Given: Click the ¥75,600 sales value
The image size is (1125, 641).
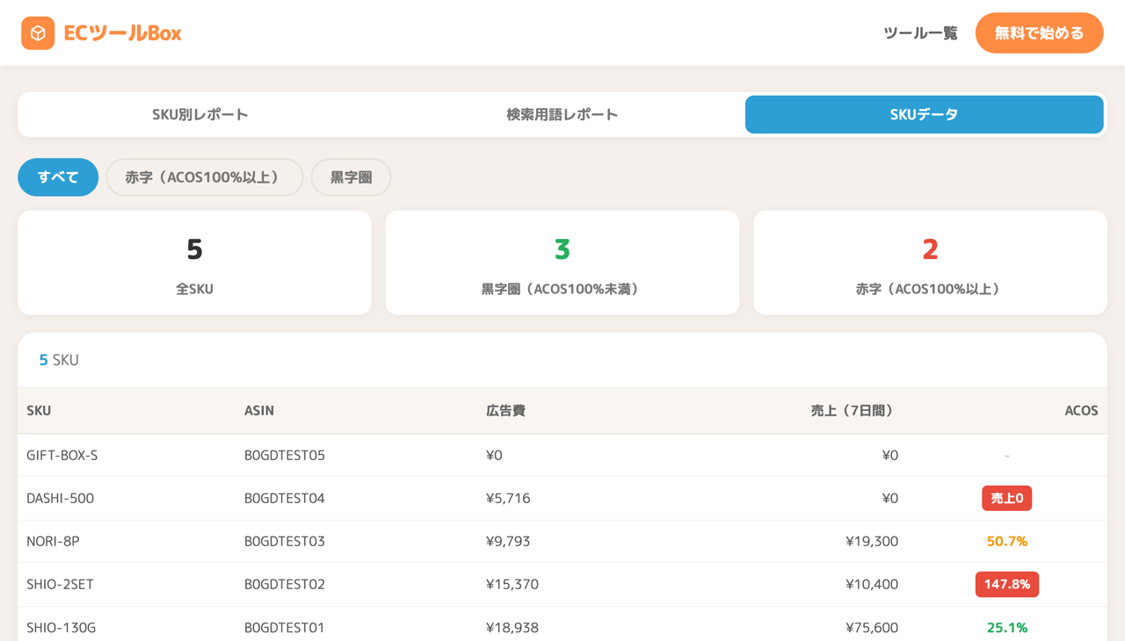Looking at the screenshot, I should click(872, 628).
